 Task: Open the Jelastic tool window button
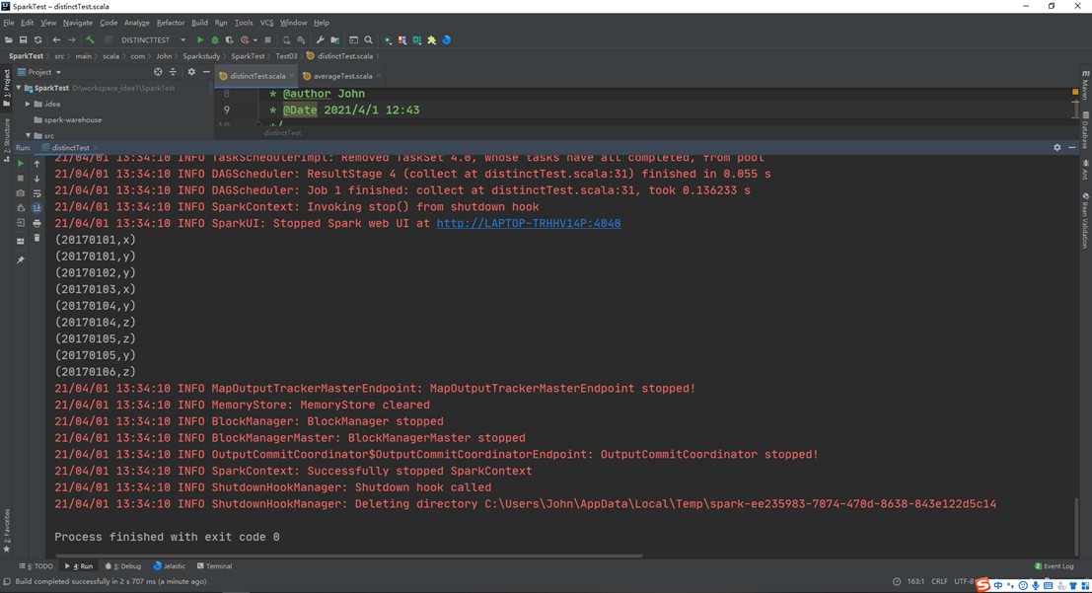(170, 565)
